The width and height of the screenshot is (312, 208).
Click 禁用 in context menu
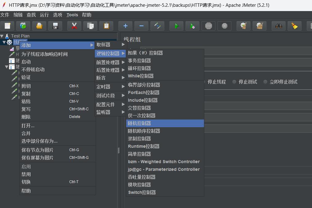pyautogui.click(x=58, y=174)
